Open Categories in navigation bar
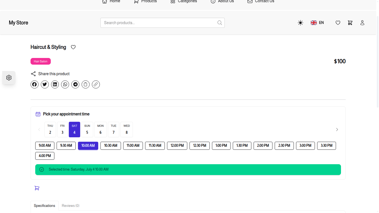The image size is (379, 213). pos(184,1)
